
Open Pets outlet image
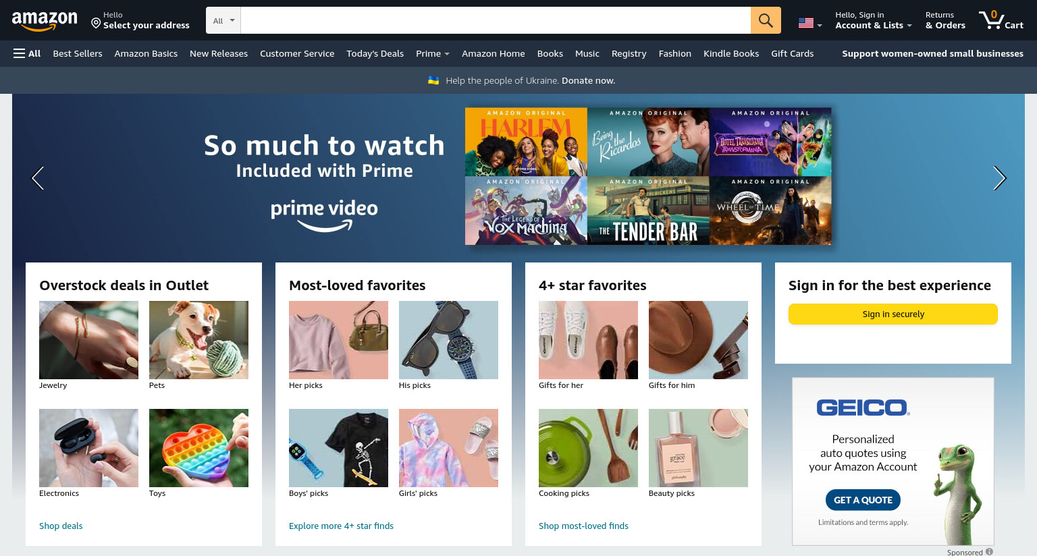[x=198, y=340]
